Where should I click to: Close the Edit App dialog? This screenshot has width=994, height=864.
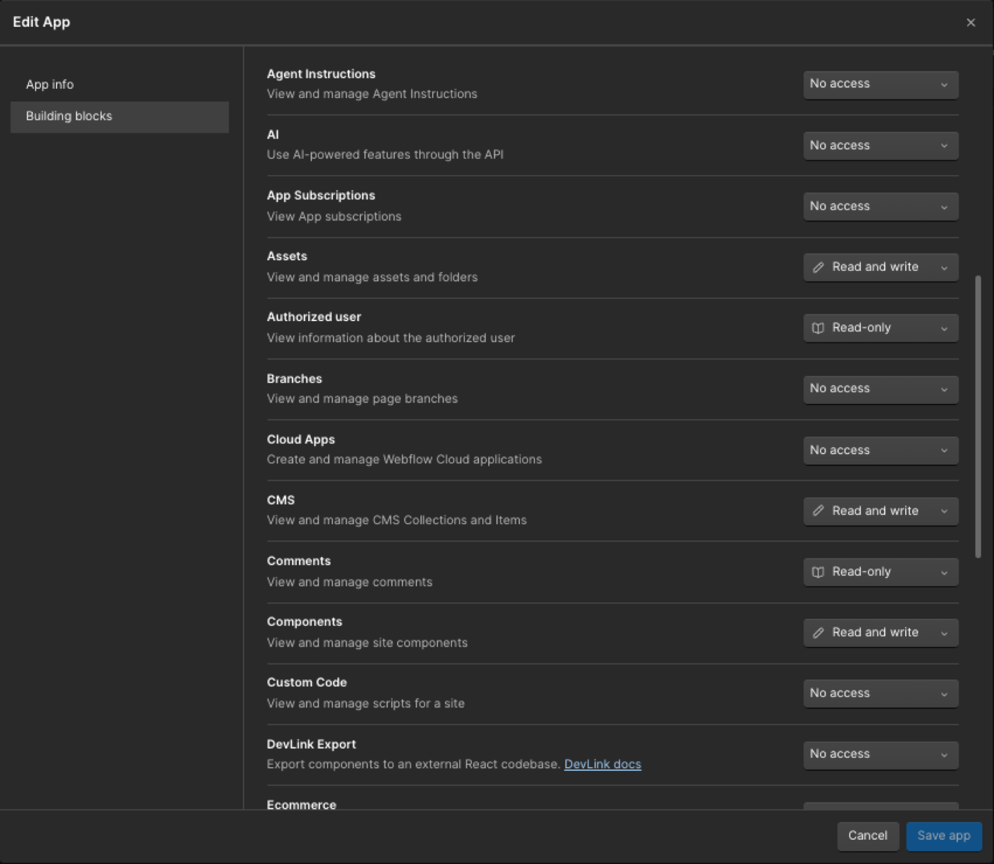coord(970,22)
